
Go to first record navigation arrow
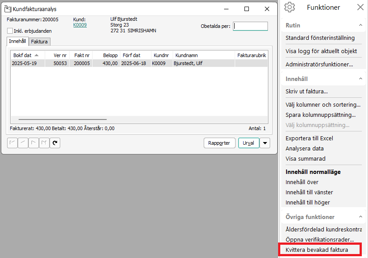coord(12,143)
